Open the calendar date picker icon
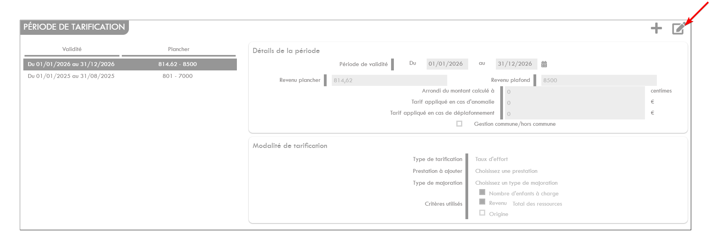The height and width of the screenshot is (250, 711). [544, 64]
